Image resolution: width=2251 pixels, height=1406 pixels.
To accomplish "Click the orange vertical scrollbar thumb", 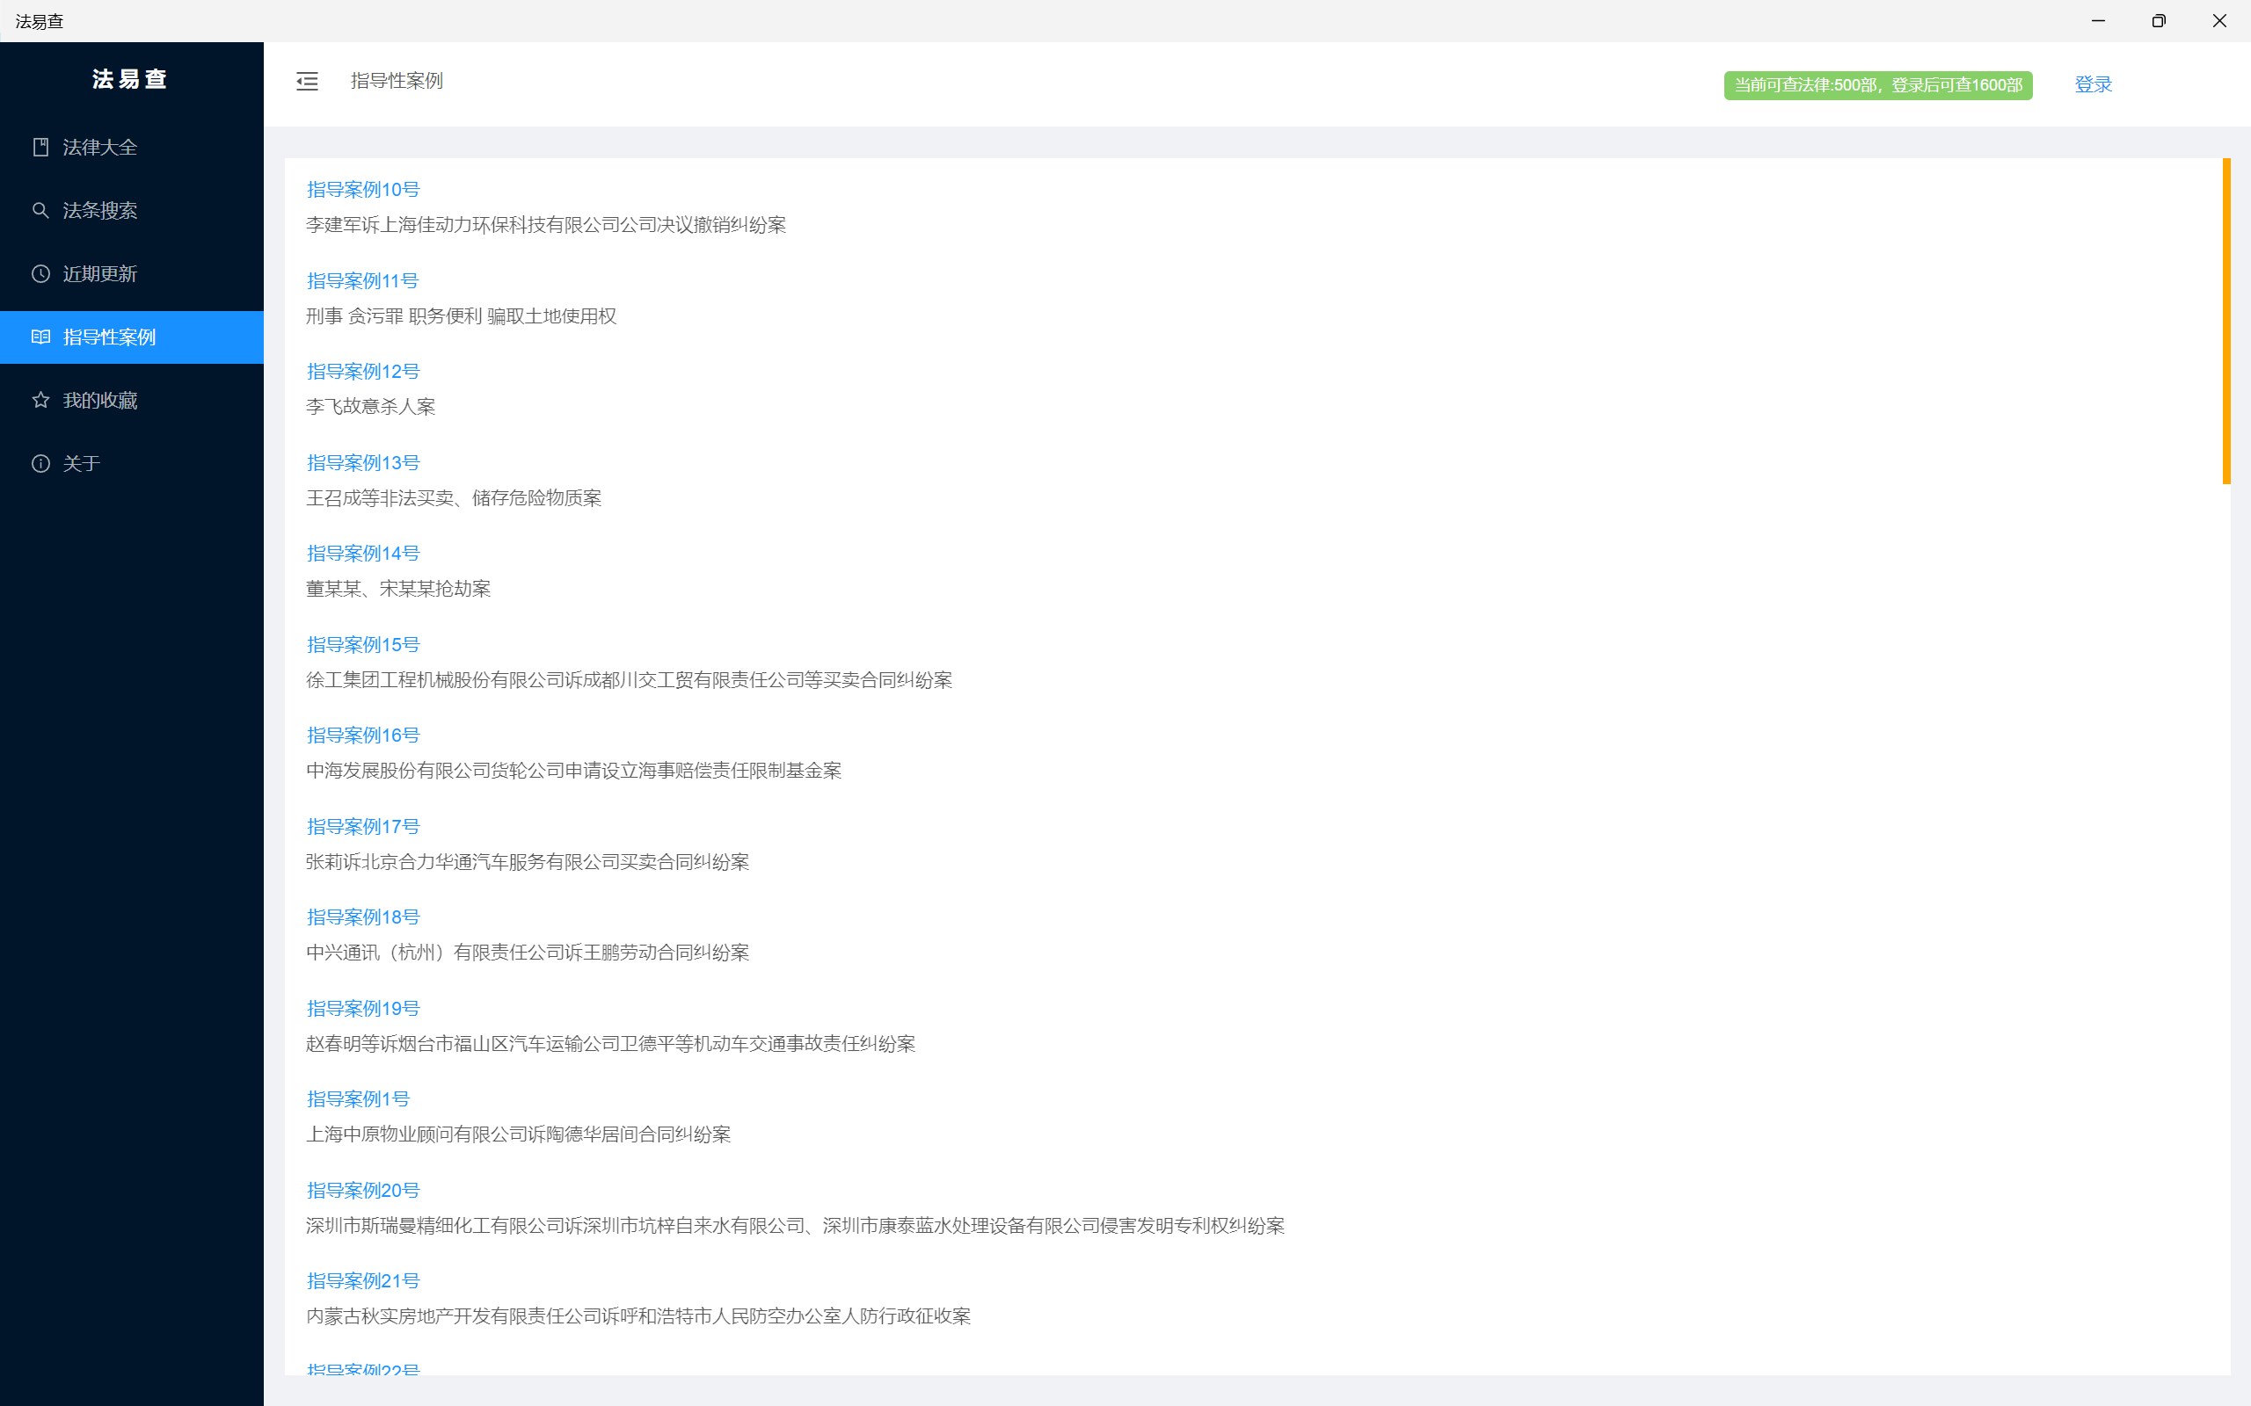I will pos(2226,321).
